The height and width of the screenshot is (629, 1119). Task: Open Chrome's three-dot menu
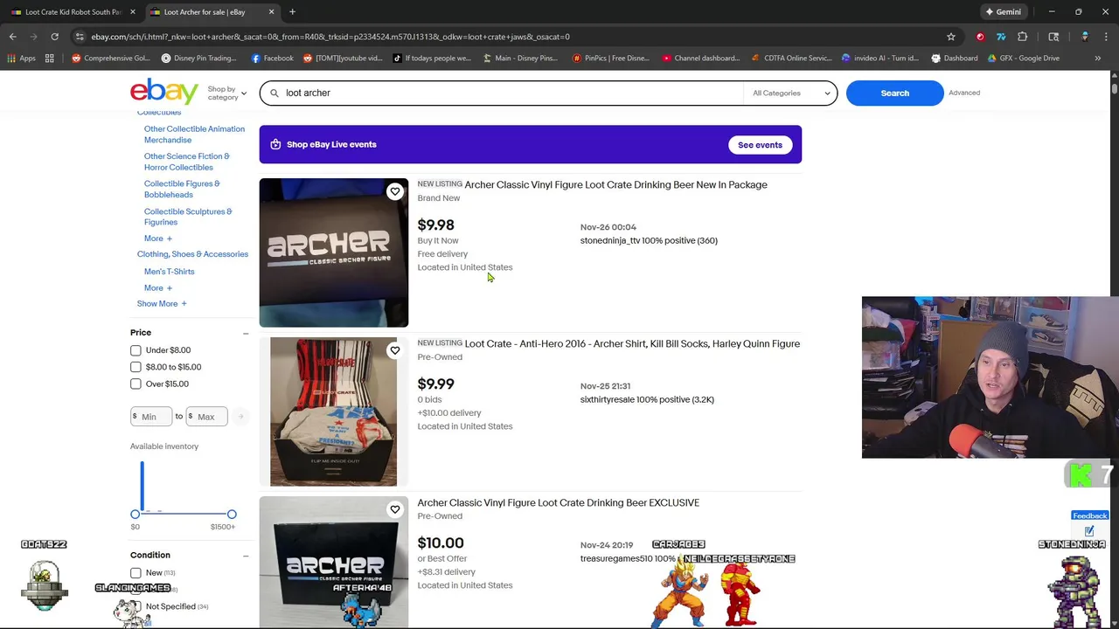pos(1105,37)
